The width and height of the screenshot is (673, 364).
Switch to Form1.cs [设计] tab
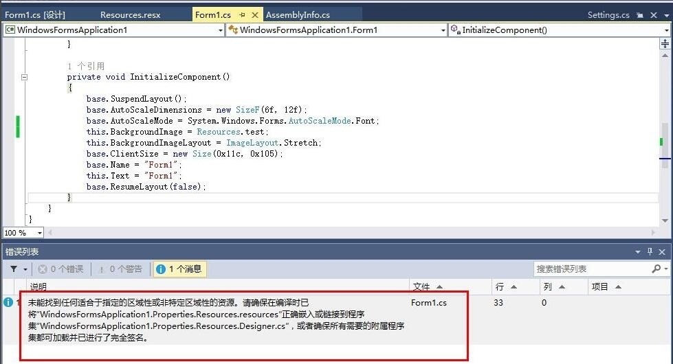click(35, 15)
